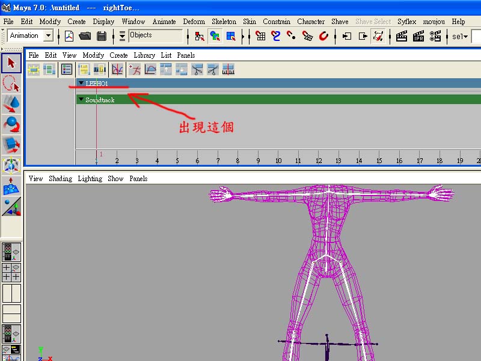Collapse the Soundtrack track

(x=81, y=99)
